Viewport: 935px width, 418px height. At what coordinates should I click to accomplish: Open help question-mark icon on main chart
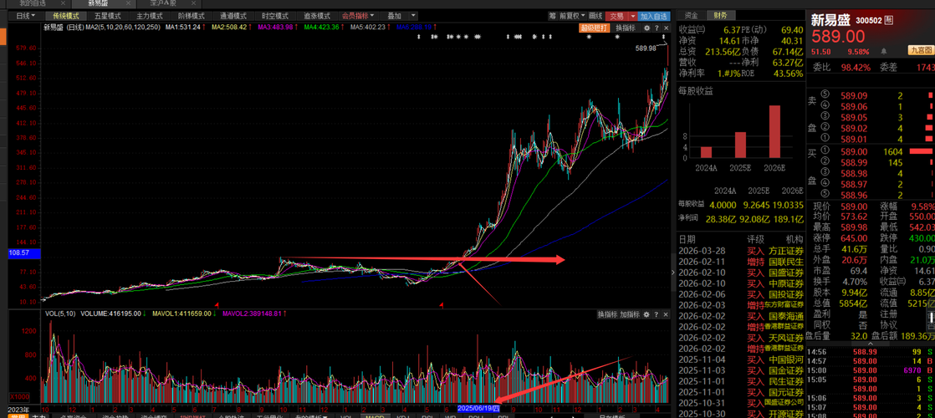[x=655, y=28]
